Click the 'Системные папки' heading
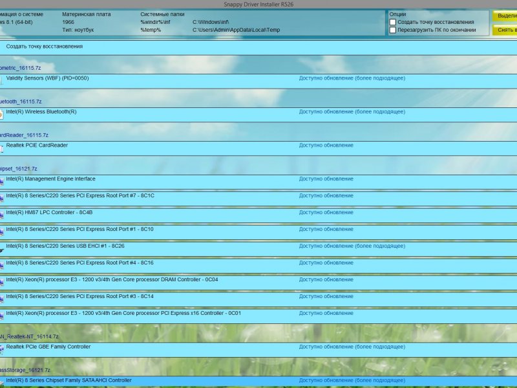The image size is (517, 388). point(163,14)
